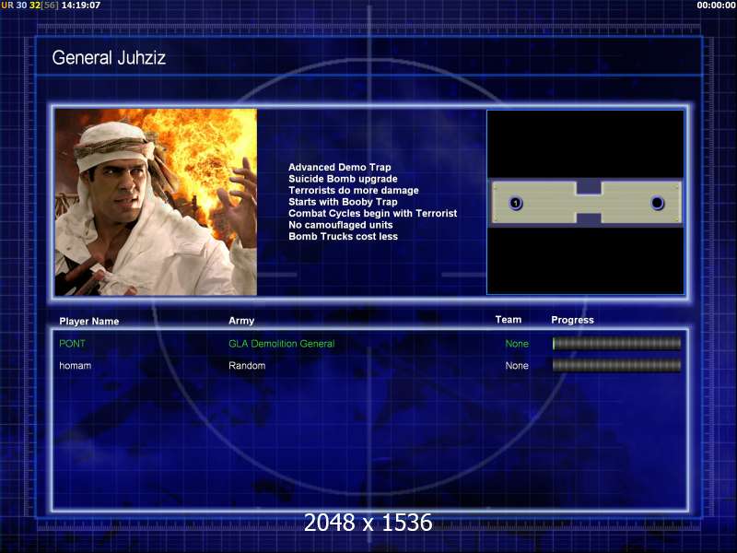Click the unnumbered start position on minimap
This screenshot has width=737, height=553.
657,203
